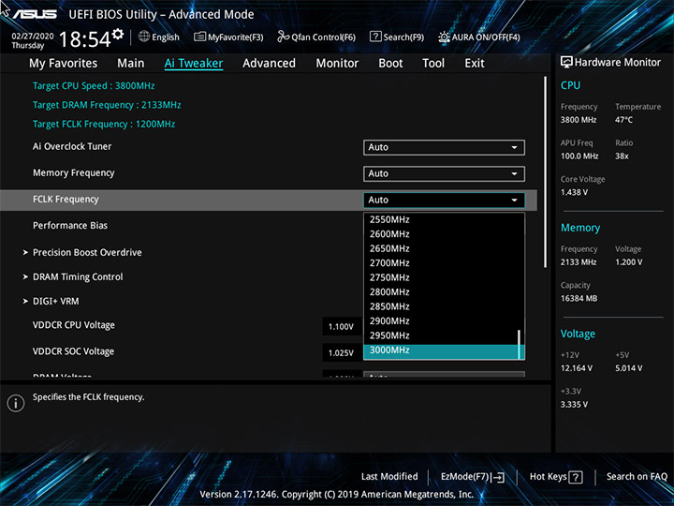
Task: Go to the Monitor tab
Action: point(337,64)
